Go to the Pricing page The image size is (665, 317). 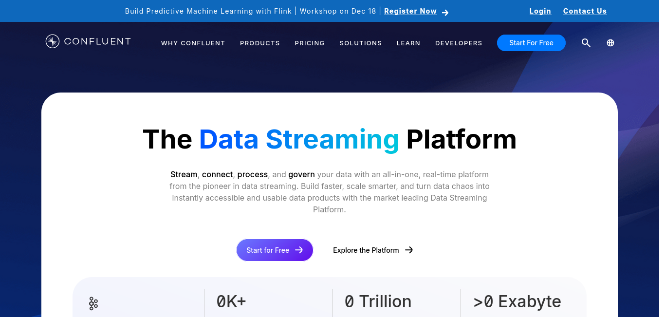coord(310,43)
